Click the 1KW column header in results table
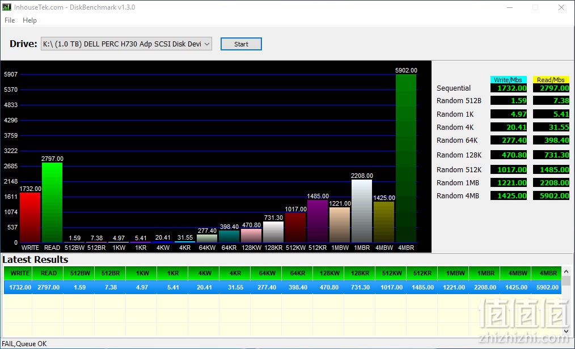The height and width of the screenshot is (349, 575). 142,273
